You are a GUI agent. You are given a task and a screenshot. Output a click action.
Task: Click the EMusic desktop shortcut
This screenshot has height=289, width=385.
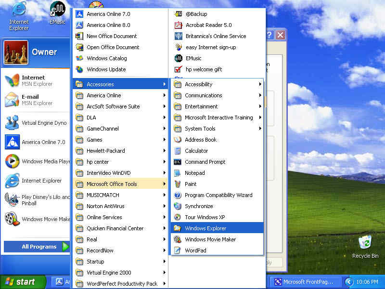tap(57, 13)
